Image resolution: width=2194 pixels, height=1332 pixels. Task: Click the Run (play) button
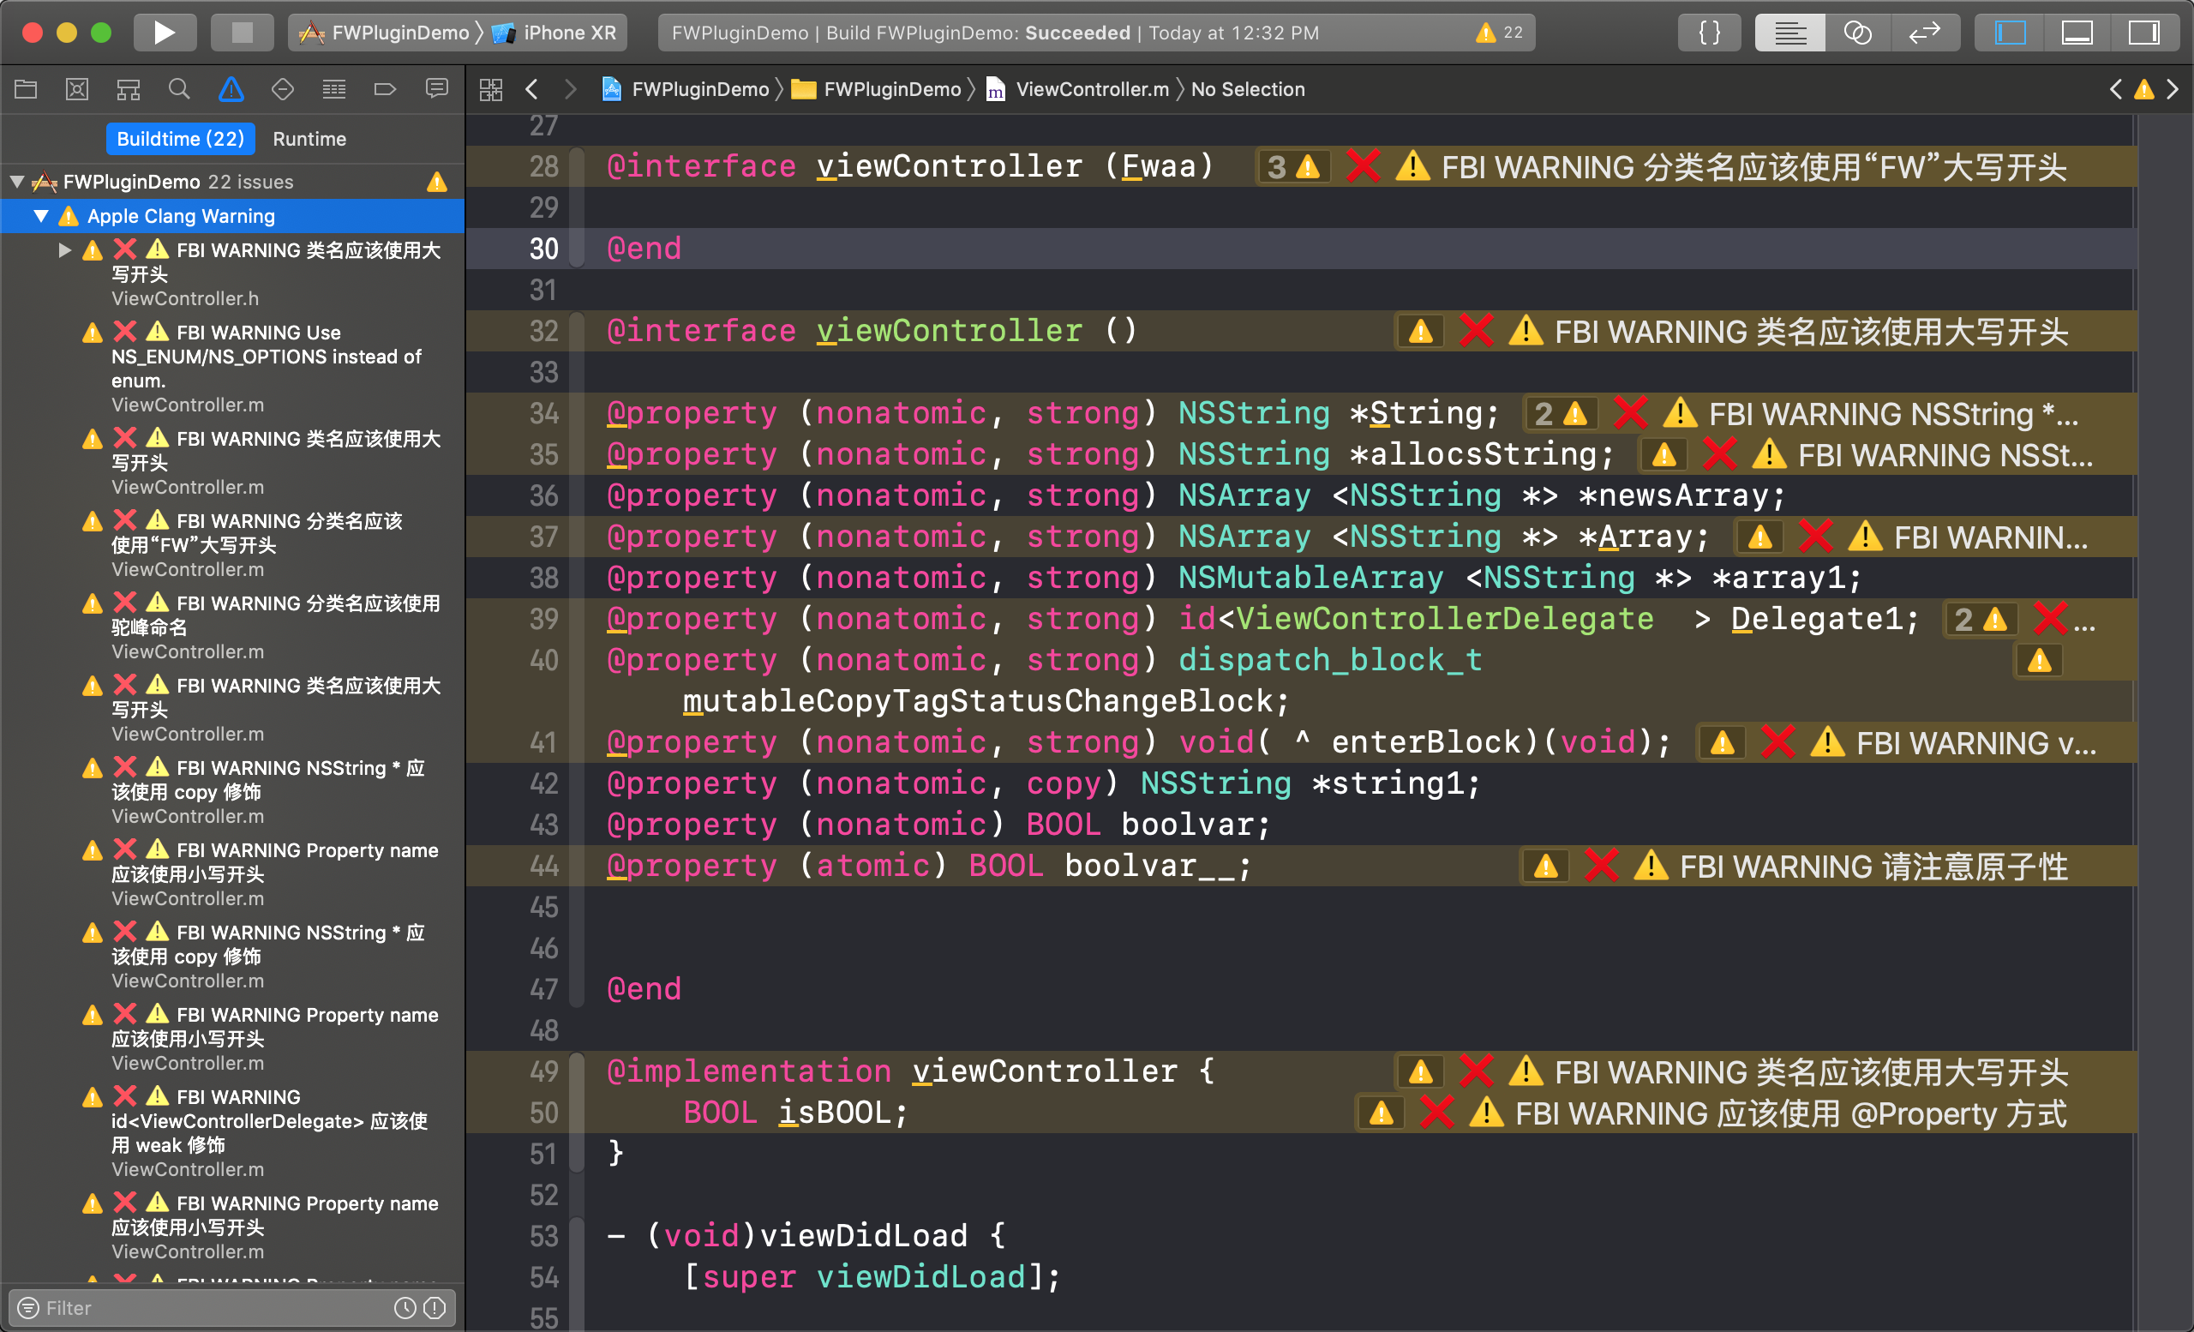point(164,33)
